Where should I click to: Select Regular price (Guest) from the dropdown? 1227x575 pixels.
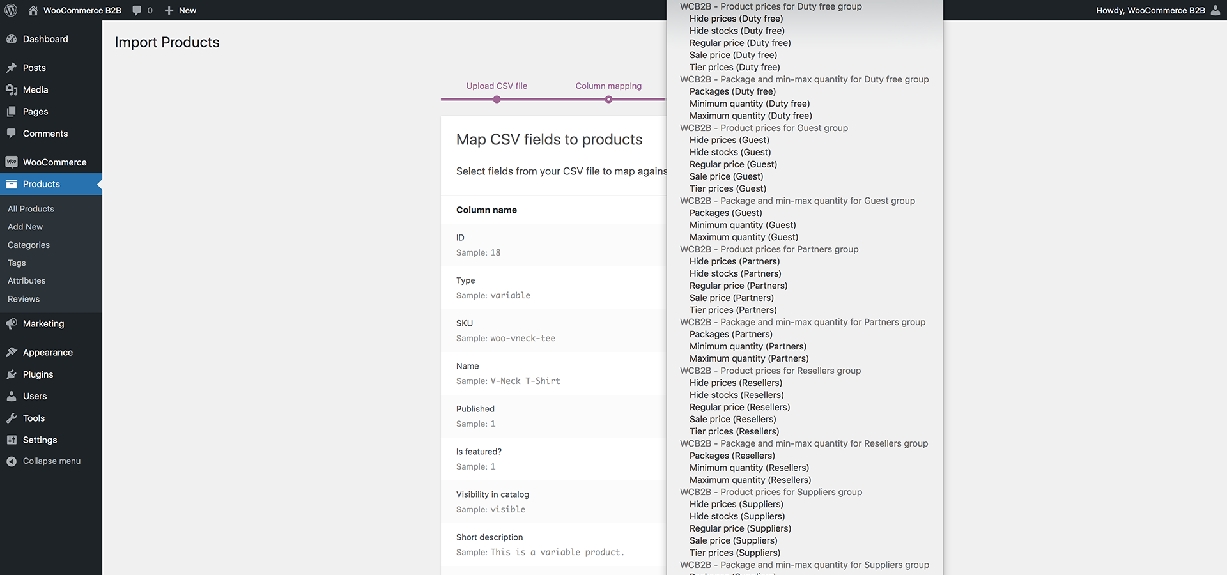click(732, 164)
